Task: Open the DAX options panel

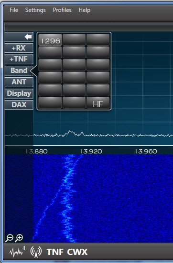Action: pos(19,105)
